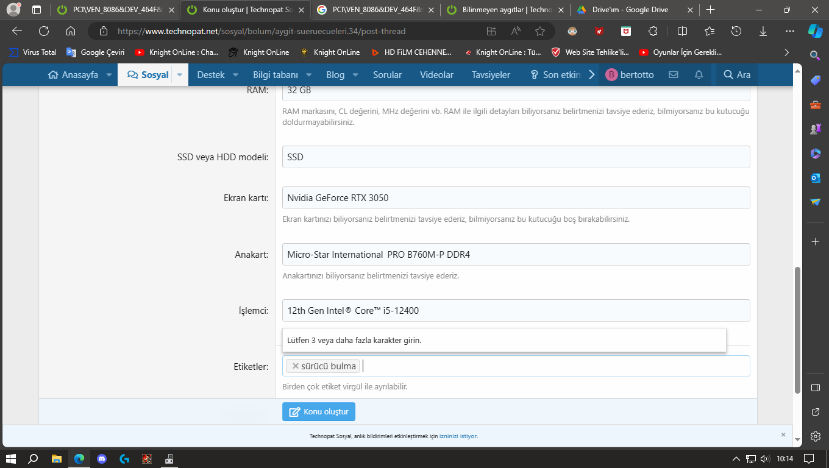This screenshot has height=468, width=829.
Task: Open the sidebar search icon
Action: 815,56
